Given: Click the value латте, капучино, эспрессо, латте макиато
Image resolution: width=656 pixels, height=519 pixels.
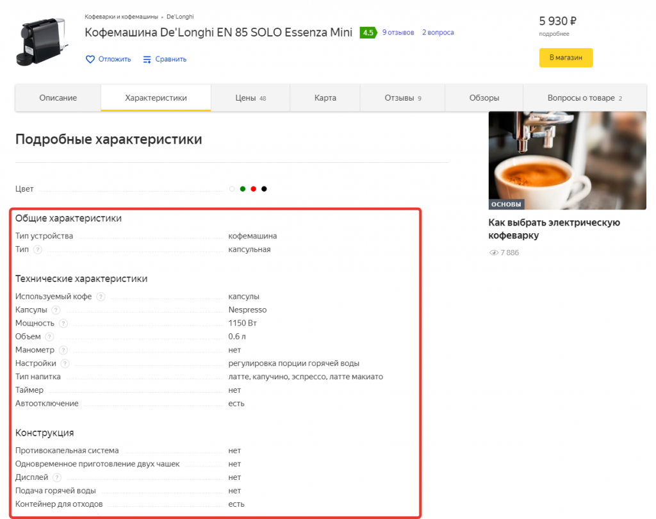Looking at the screenshot, I should pyautogui.click(x=306, y=377).
